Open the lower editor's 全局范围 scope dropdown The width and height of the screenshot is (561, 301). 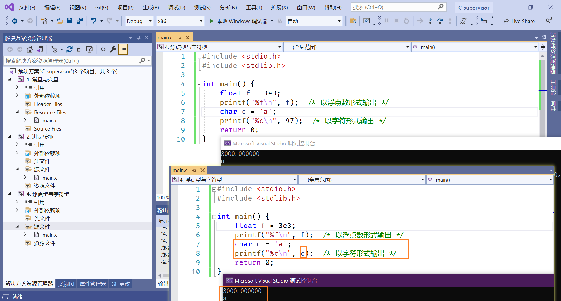pyautogui.click(x=362, y=180)
